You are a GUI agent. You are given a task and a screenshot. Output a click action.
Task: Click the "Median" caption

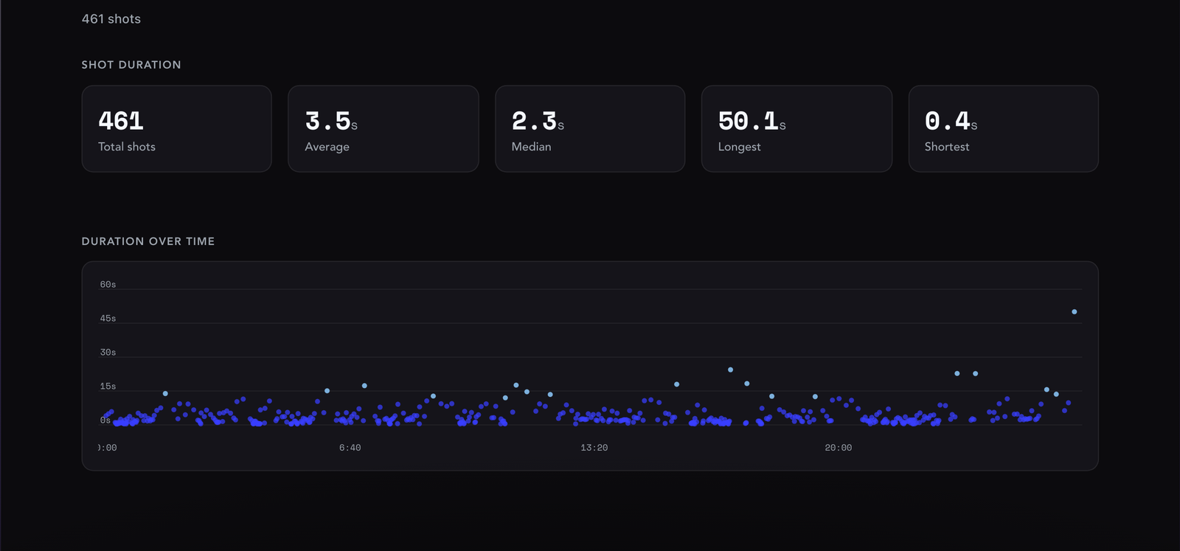[x=531, y=147]
